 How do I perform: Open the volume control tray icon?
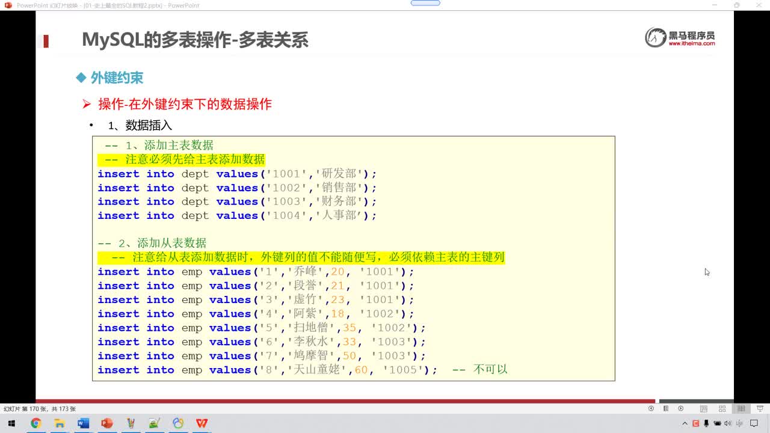pyautogui.click(x=728, y=423)
